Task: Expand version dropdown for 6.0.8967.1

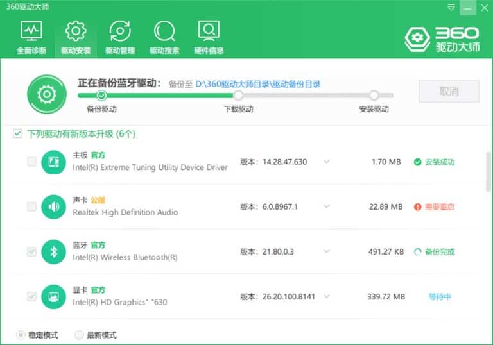Action: [x=327, y=206]
